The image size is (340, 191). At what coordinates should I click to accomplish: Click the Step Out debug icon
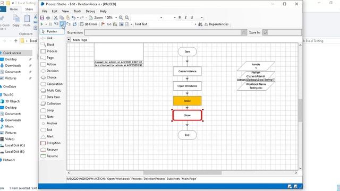69,24
